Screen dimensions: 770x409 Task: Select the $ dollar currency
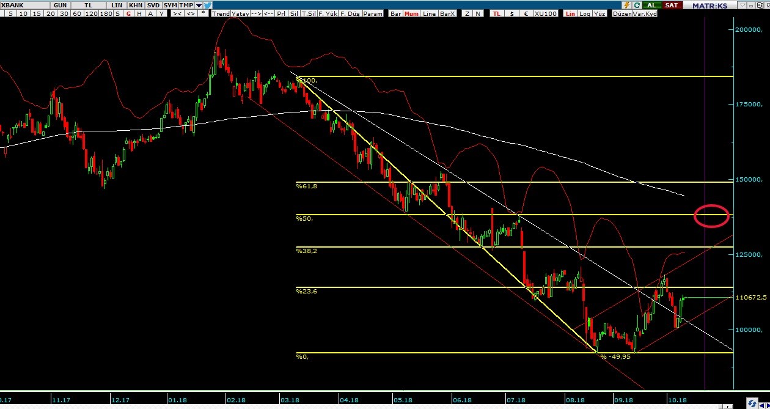pos(512,13)
